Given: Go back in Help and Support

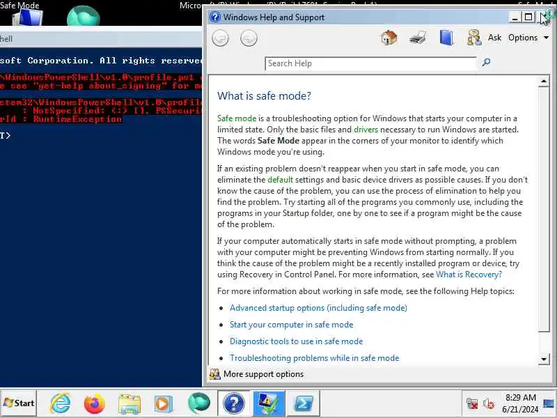Looking at the screenshot, I should click(x=220, y=38).
